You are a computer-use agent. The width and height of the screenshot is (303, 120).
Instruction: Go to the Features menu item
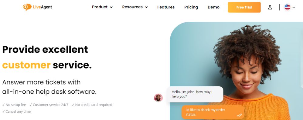click(166, 7)
